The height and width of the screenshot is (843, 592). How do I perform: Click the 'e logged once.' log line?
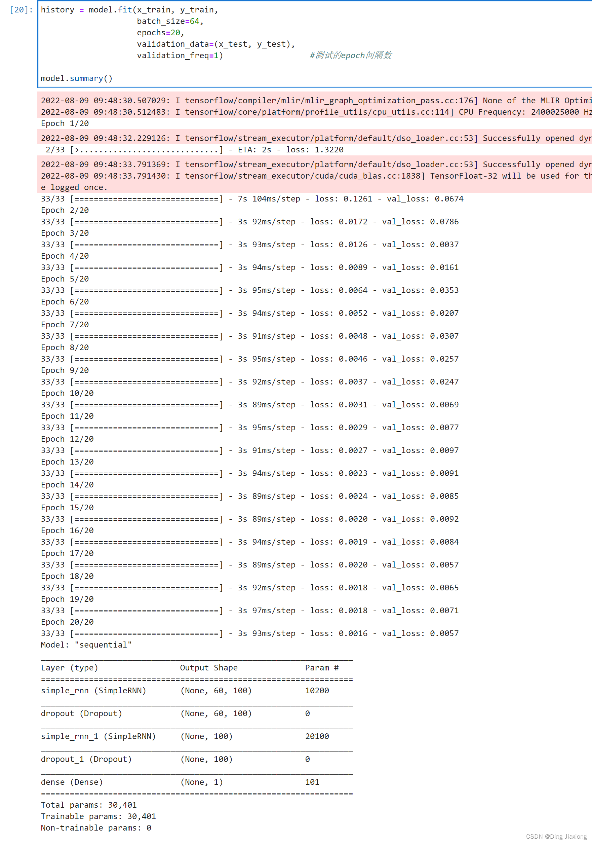[74, 188]
